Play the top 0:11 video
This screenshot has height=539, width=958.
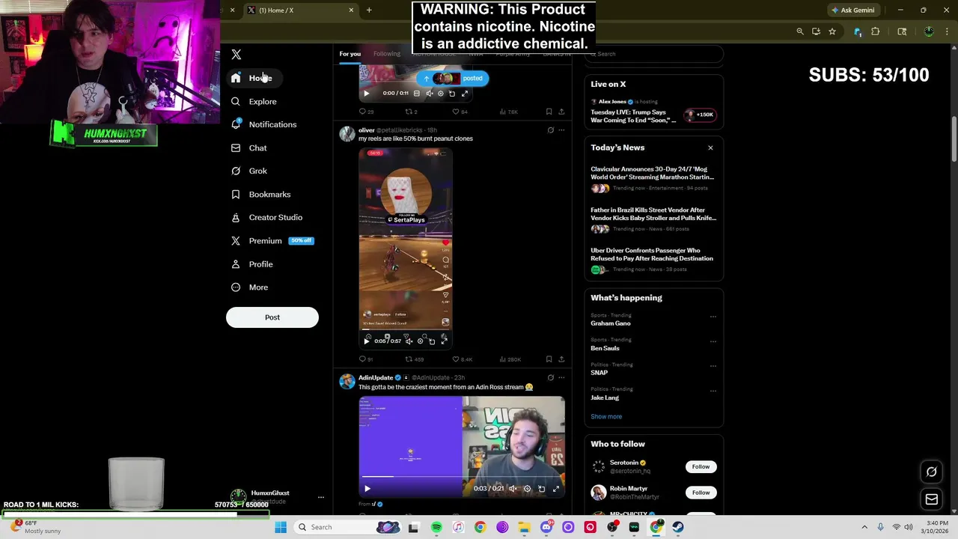tap(366, 94)
